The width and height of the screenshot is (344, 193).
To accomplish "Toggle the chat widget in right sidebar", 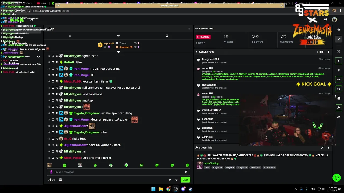I will click(339, 80).
